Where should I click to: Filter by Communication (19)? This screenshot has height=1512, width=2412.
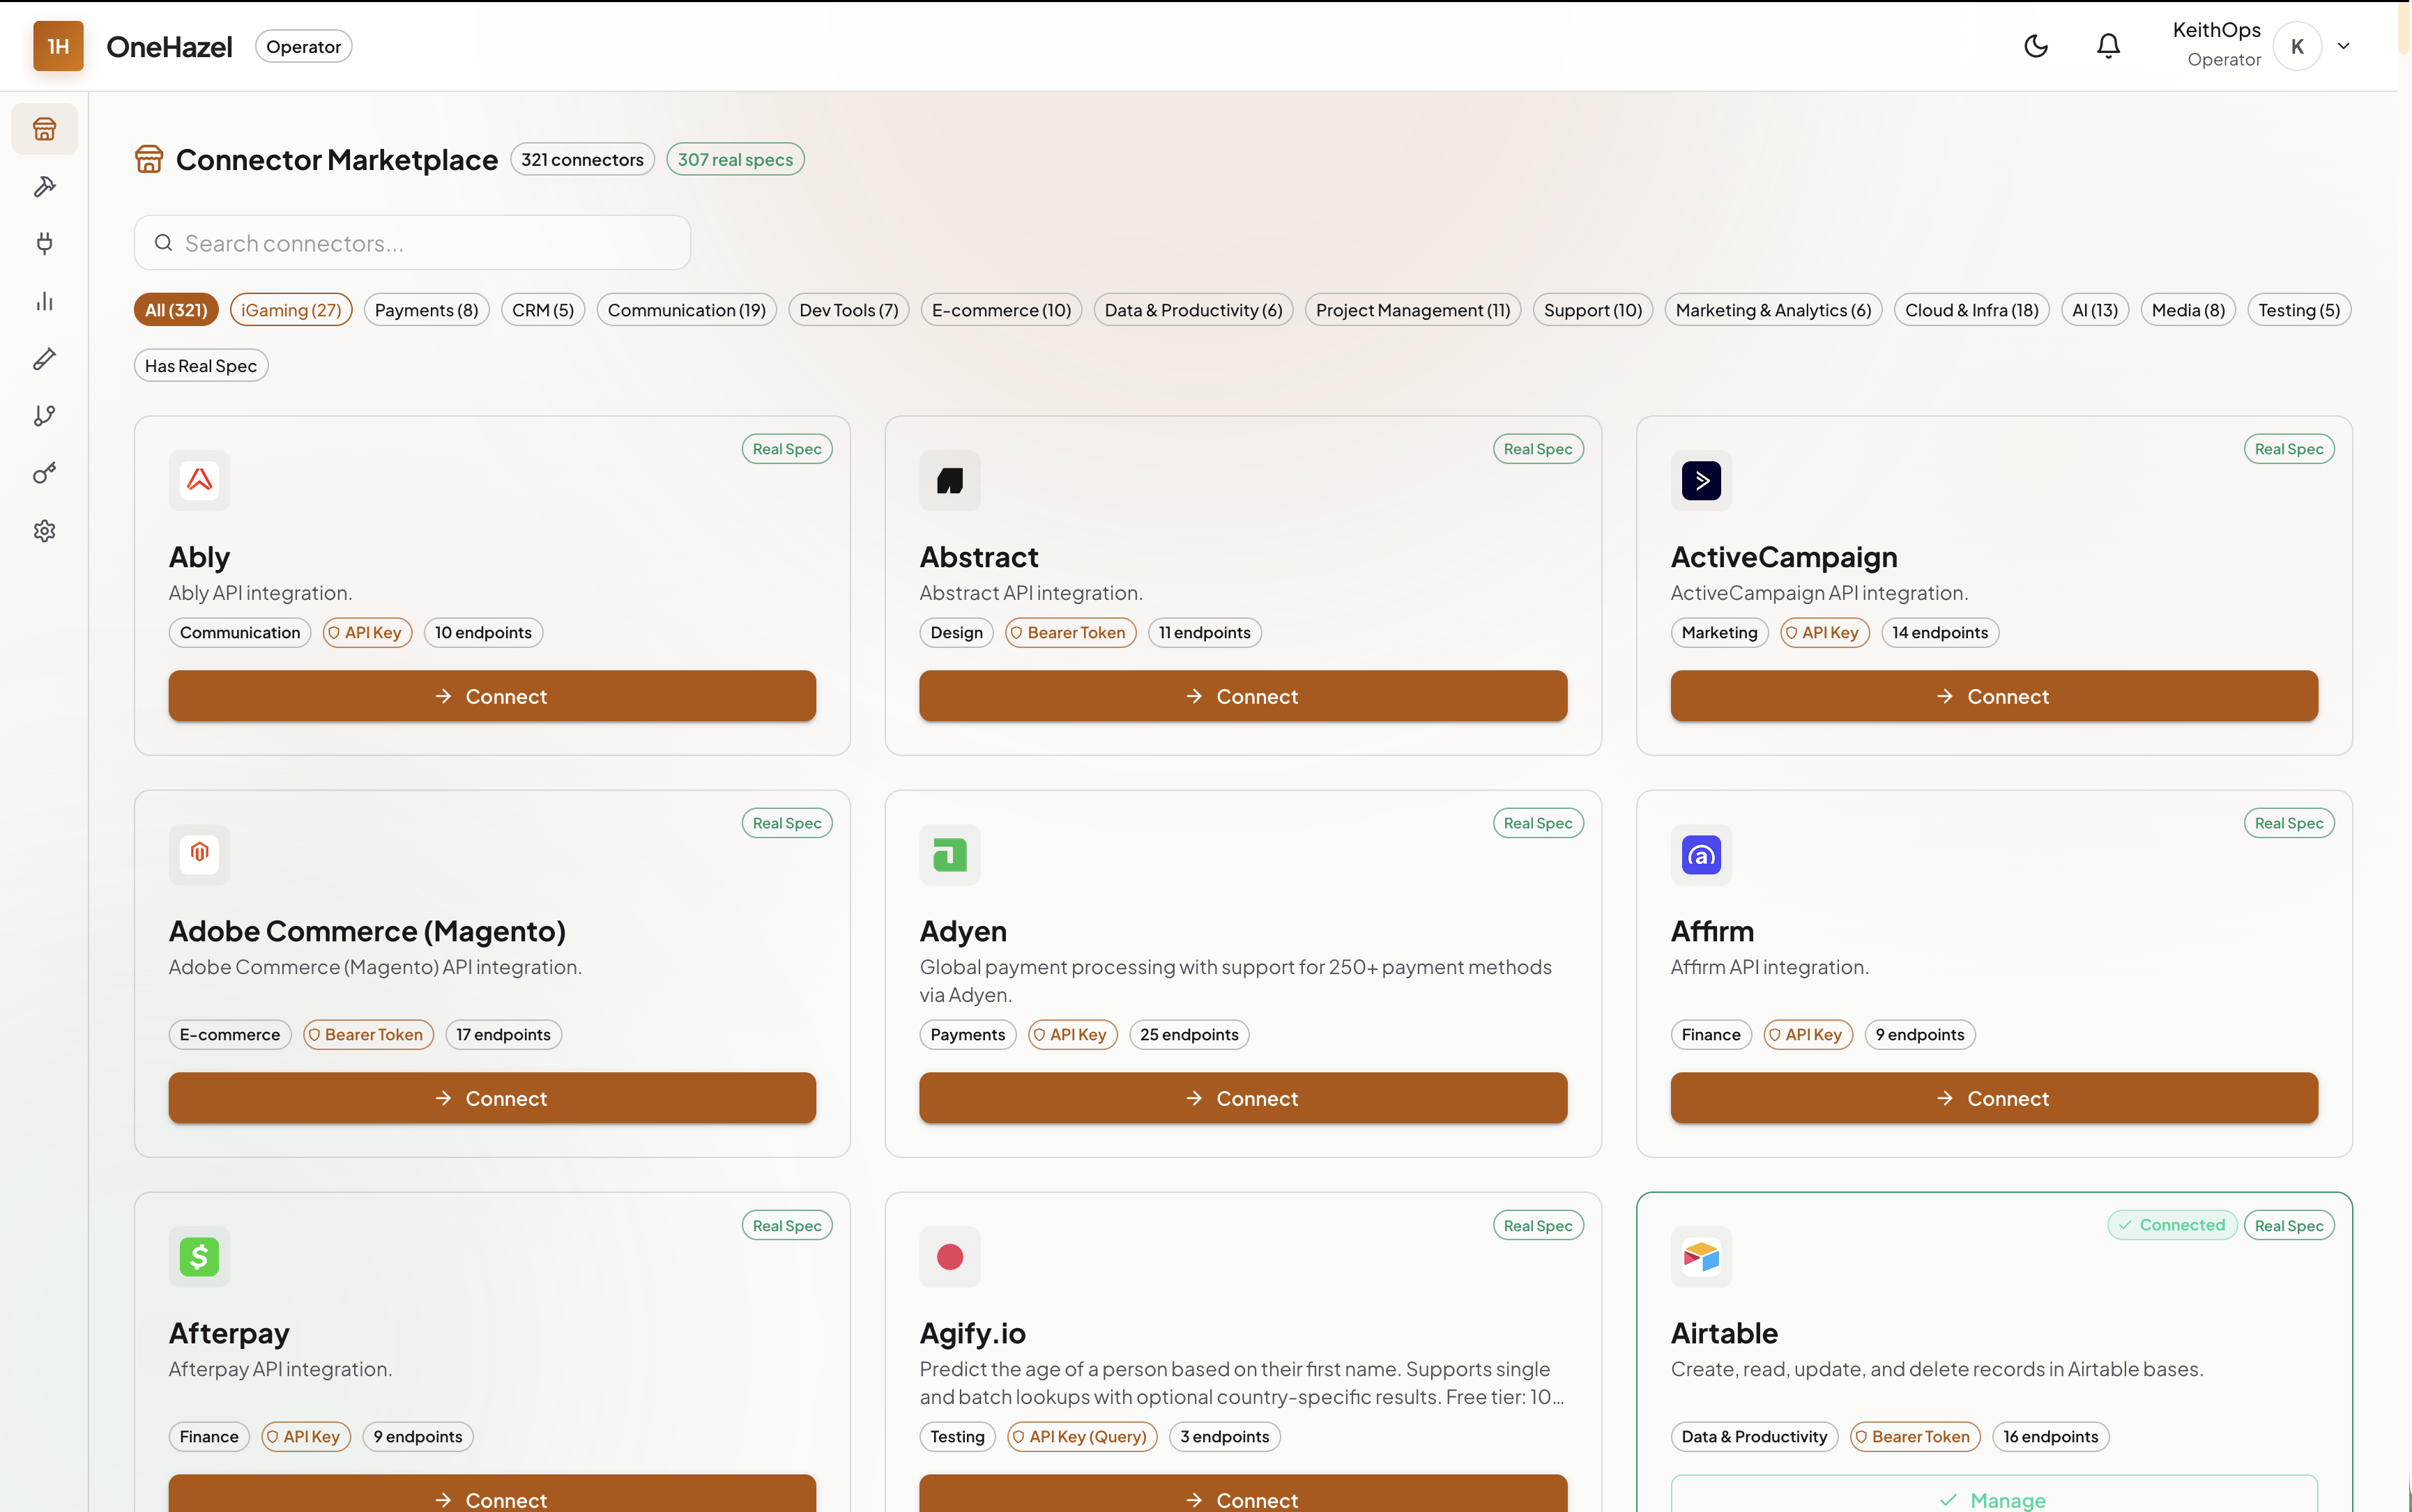tap(686, 310)
